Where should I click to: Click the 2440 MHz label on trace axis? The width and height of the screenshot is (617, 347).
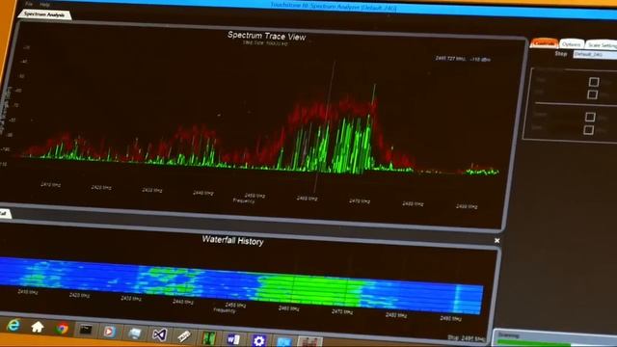point(203,193)
